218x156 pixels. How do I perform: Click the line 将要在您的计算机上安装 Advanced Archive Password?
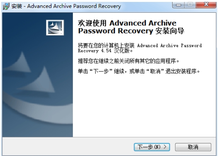click(140, 45)
